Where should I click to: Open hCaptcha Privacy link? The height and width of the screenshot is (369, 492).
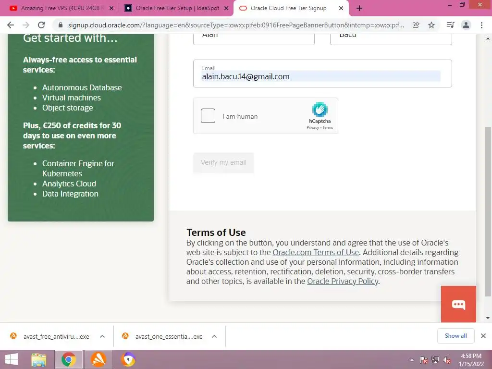pyautogui.click(x=312, y=127)
